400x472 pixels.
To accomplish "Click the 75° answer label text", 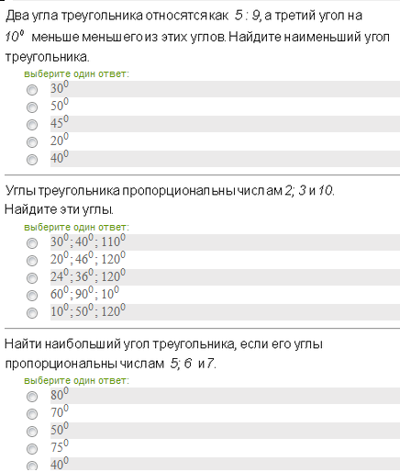I will coord(60,446).
